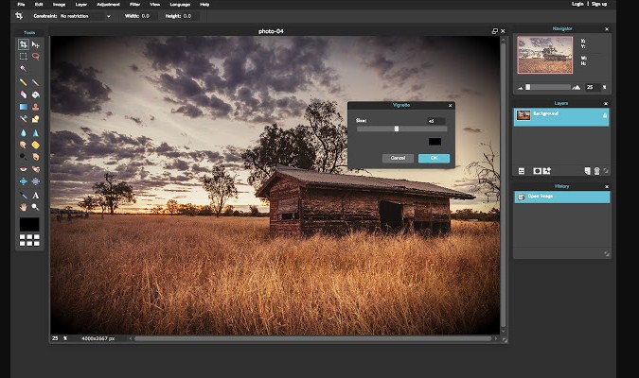Open the Language menu
Viewport: 639px width, 378px height.
[x=180, y=5]
